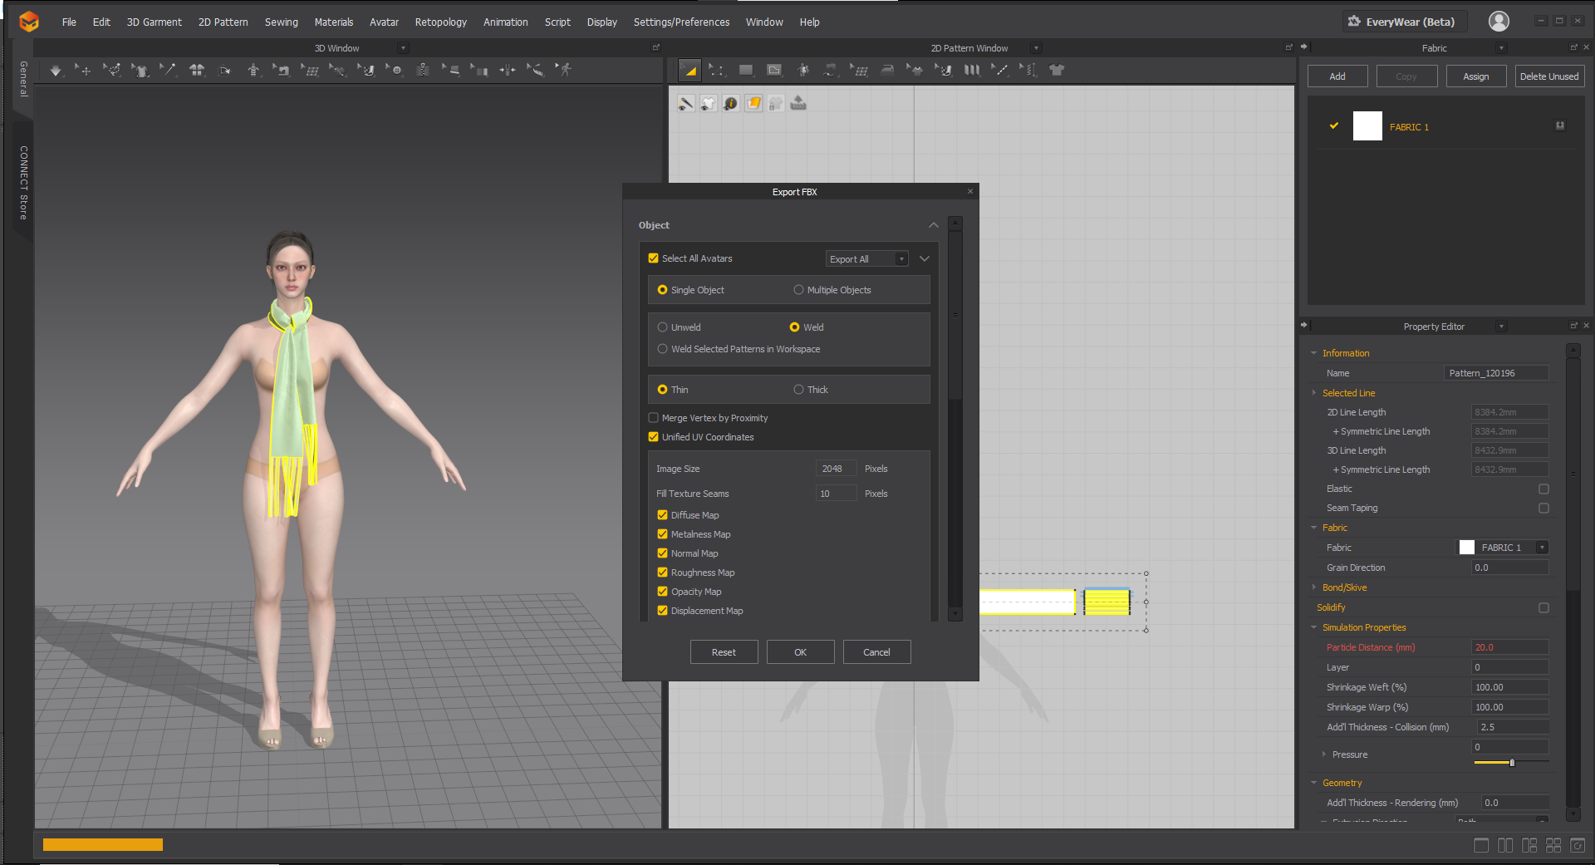
Task: Select Weld Selected Patterns in Workspace option
Action: [662, 349]
